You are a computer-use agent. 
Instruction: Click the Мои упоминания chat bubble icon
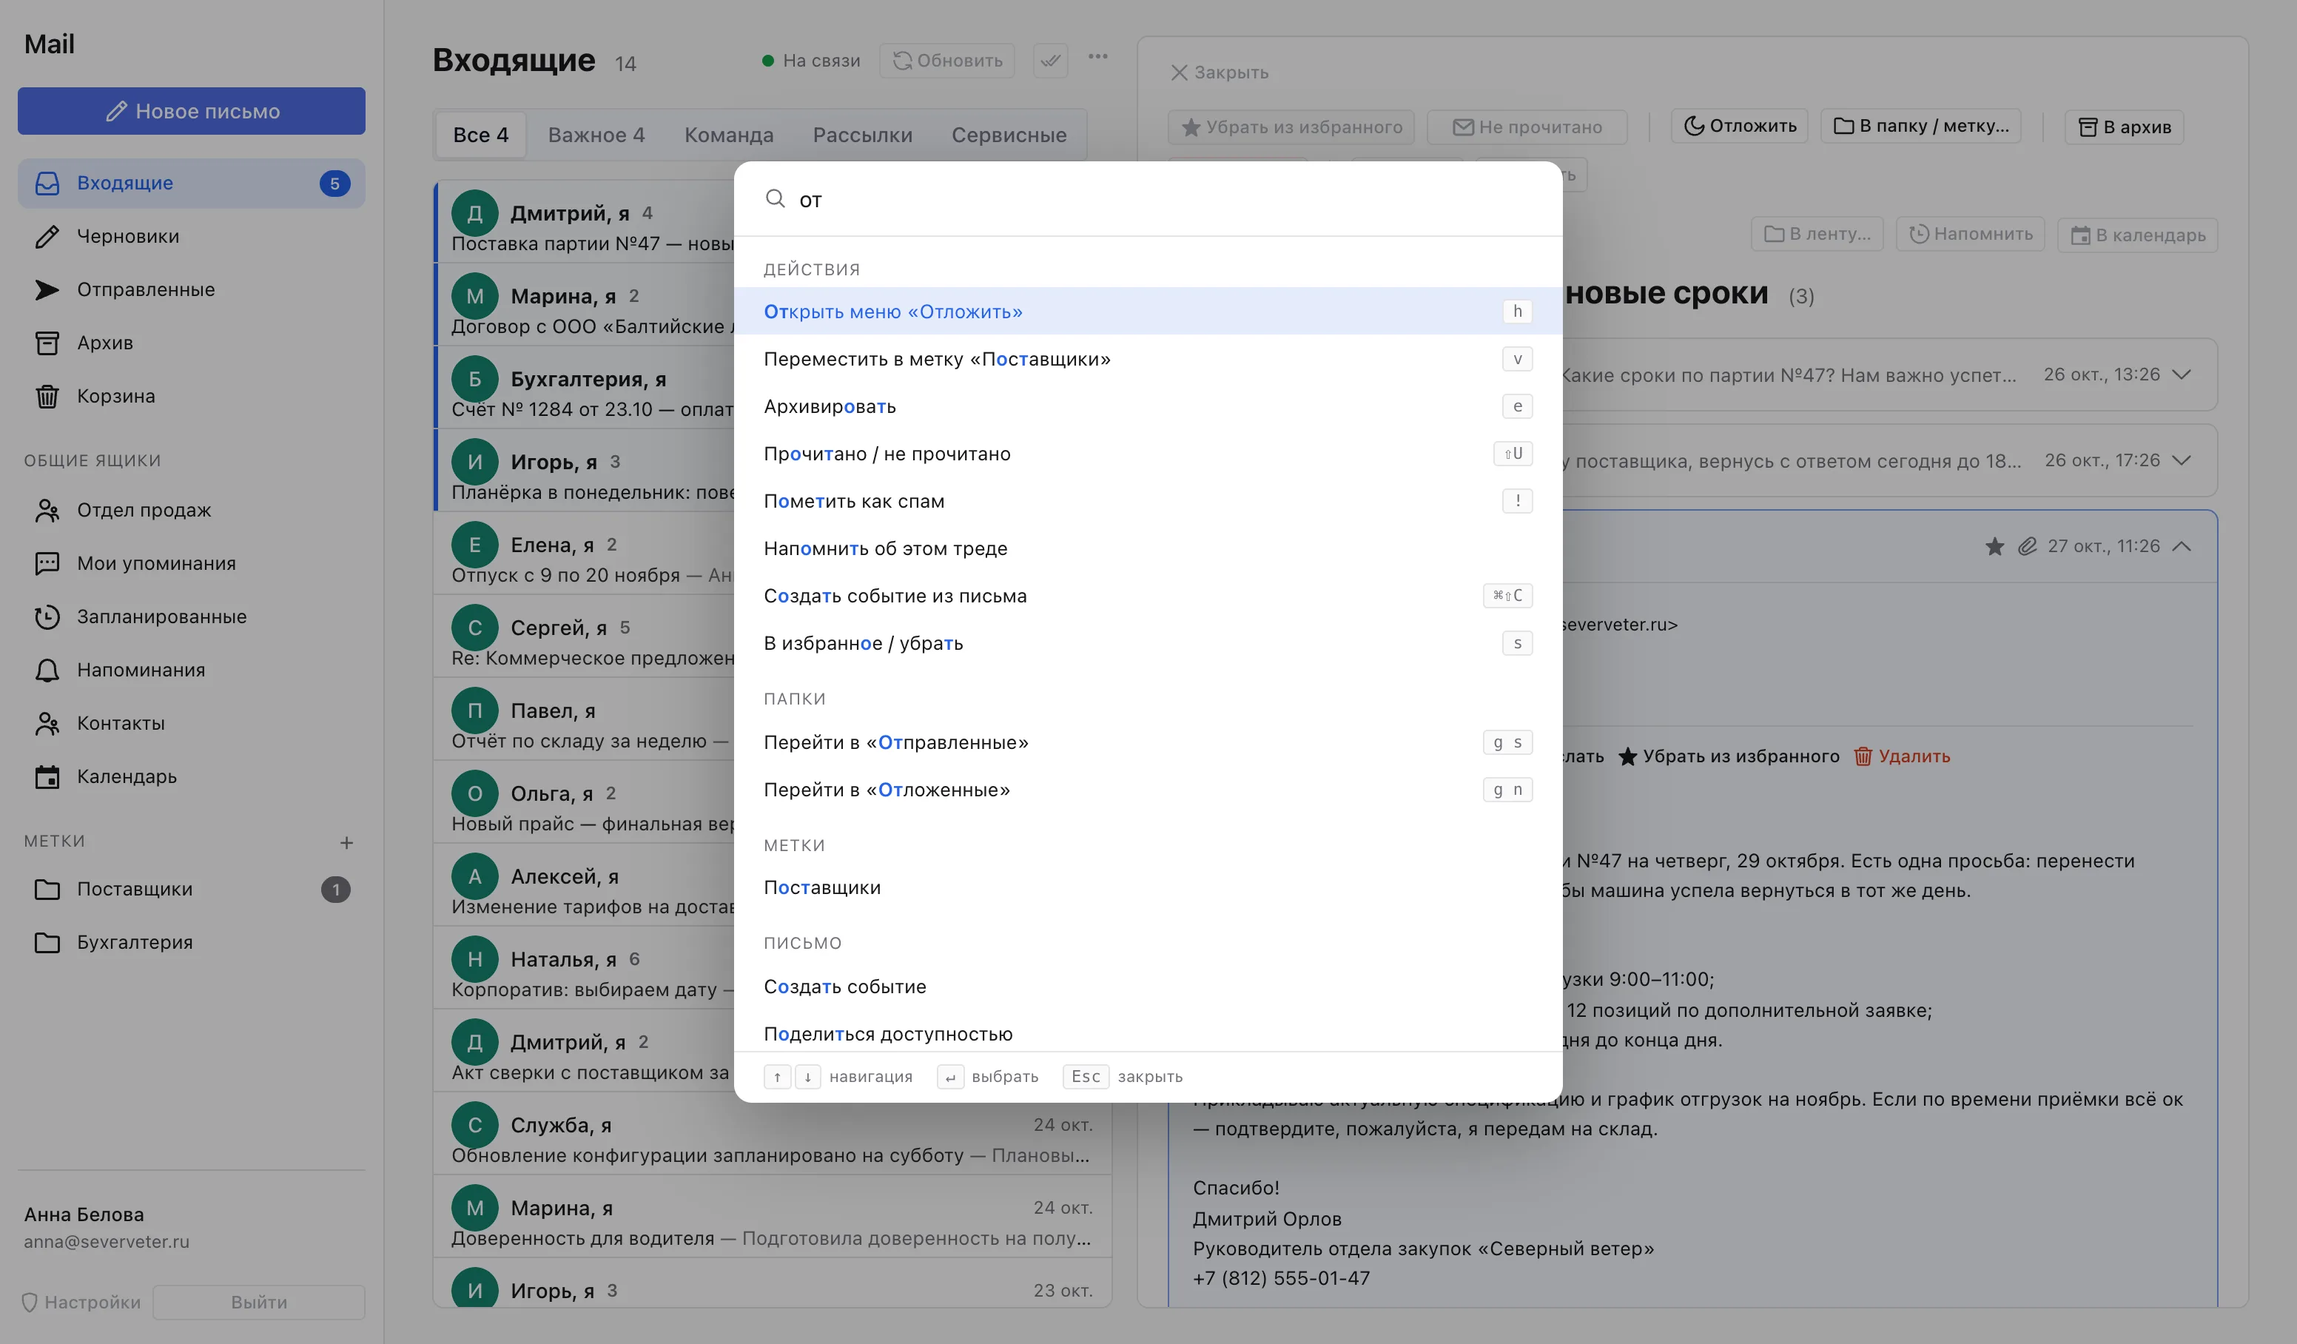click(47, 563)
